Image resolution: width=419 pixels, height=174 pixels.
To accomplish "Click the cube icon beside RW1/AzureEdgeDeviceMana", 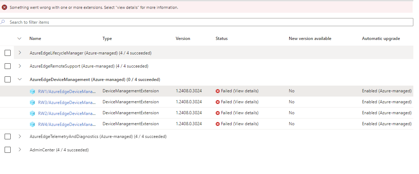I will tap(32, 91).
